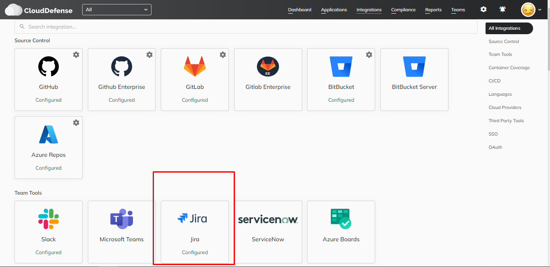
Task: Click the BitBucket Server logo
Action: pyautogui.click(x=414, y=66)
